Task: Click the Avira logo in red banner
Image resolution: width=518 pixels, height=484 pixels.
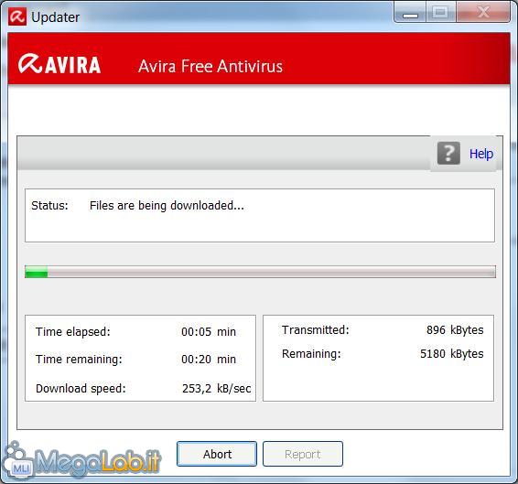Action: click(x=59, y=64)
